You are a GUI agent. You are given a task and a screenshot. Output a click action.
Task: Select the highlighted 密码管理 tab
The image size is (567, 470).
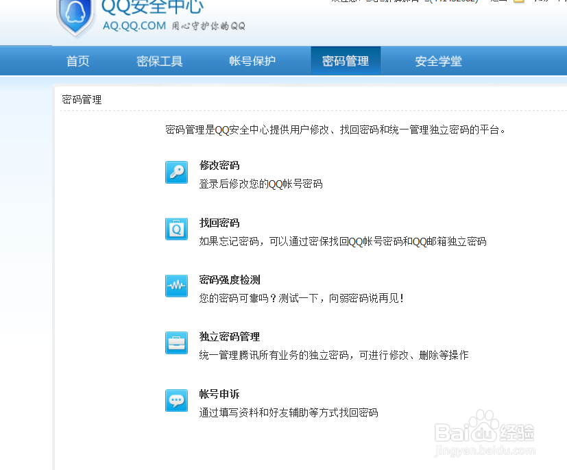tap(346, 60)
